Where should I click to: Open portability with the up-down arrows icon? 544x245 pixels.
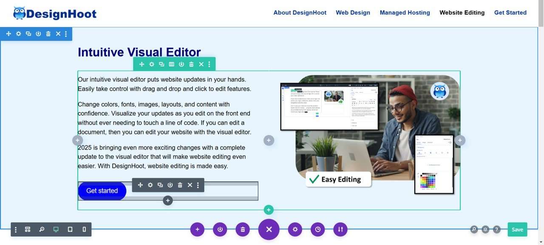(340, 229)
